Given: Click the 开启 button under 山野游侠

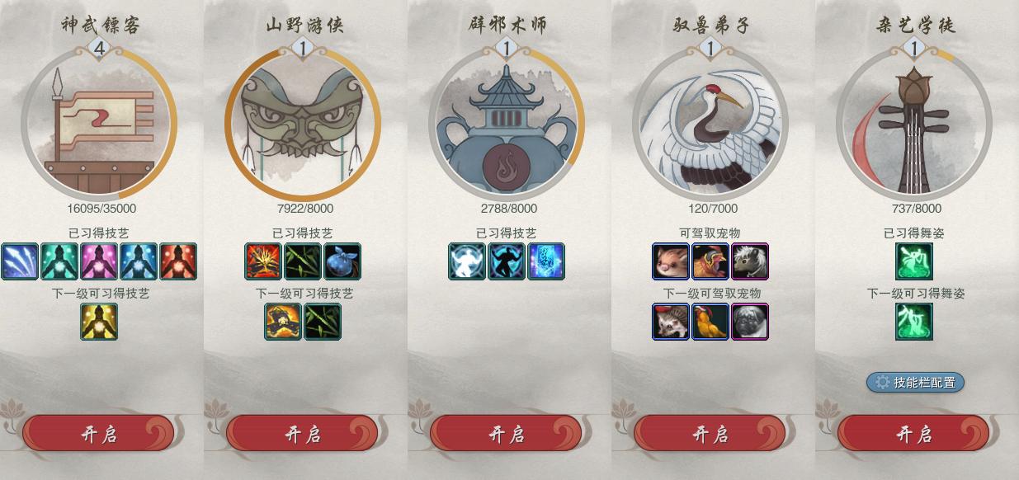Looking at the screenshot, I should [302, 434].
